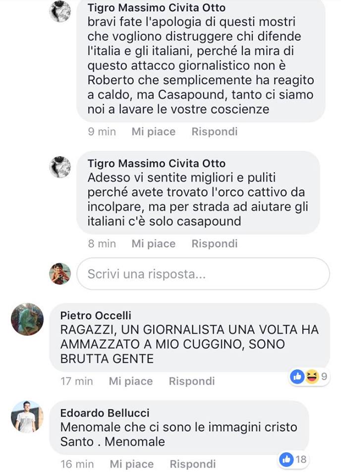Viewport: 341px width, 476px height.
Task: Click Tigro Massimo's avatar on first comment
Action: [x=60, y=11]
